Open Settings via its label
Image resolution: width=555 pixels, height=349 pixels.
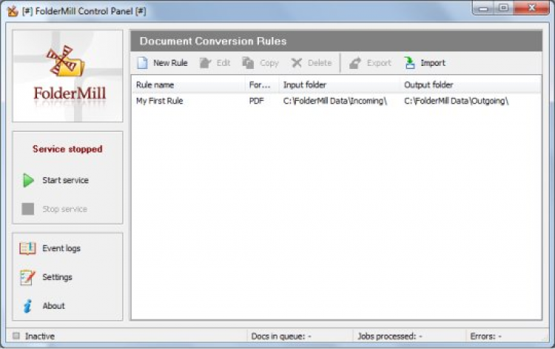click(57, 277)
